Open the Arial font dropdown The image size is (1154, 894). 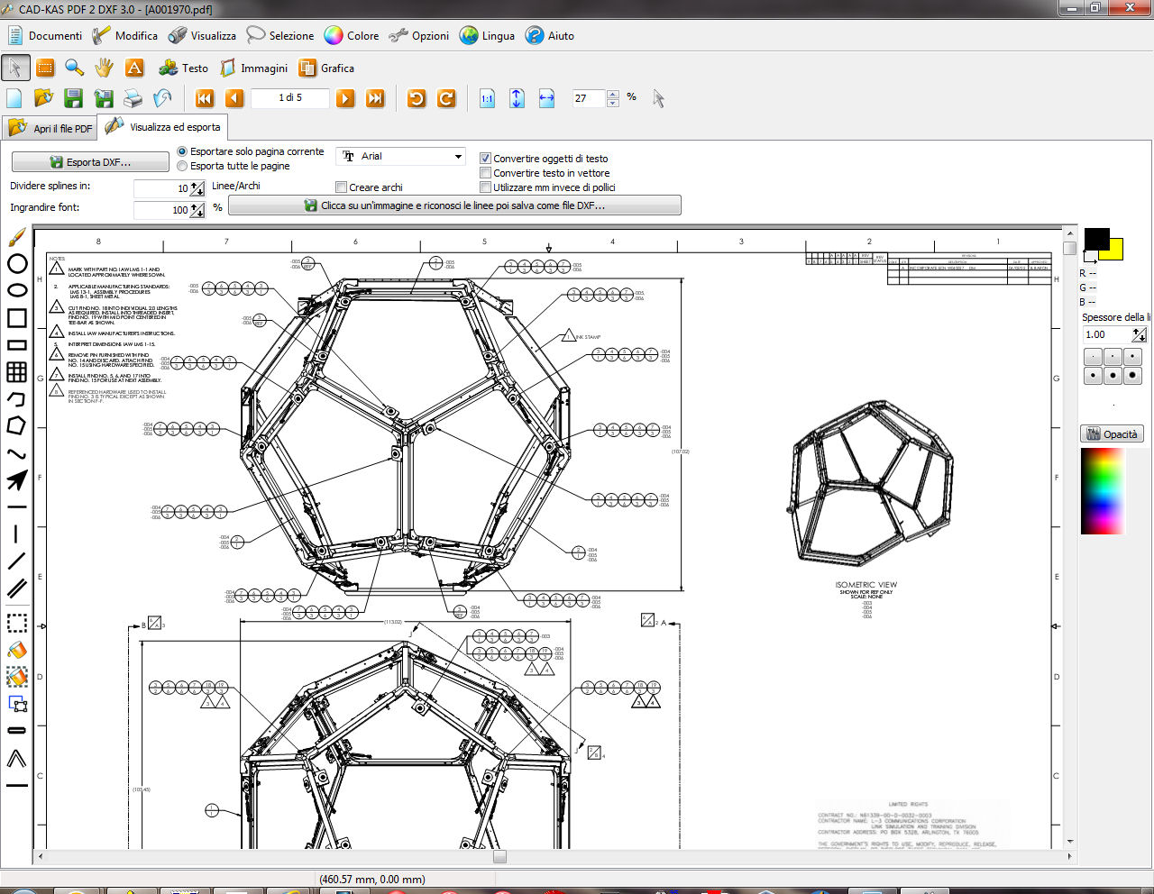pos(458,156)
